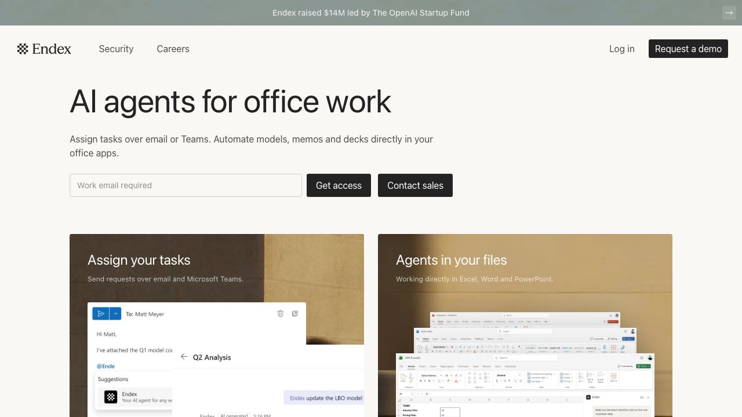Open the Careers page
The image size is (742, 417).
(x=173, y=49)
